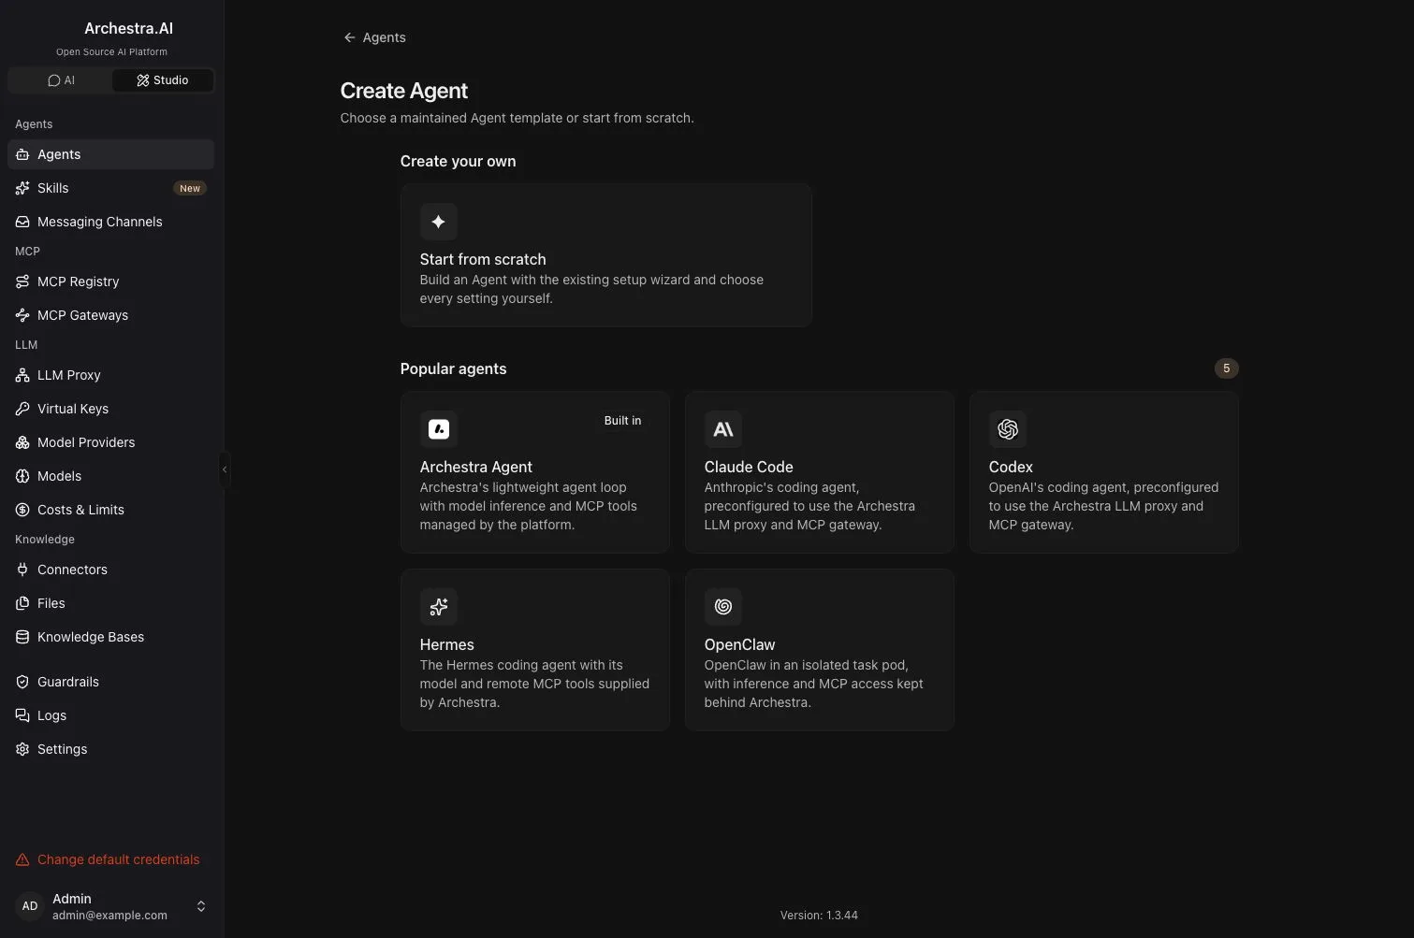Click the LLM Proxy network icon
This screenshot has width=1414, height=938.
click(22, 375)
